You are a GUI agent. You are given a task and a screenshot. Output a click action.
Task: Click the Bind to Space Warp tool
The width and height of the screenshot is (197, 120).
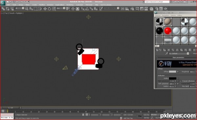(12, 9)
